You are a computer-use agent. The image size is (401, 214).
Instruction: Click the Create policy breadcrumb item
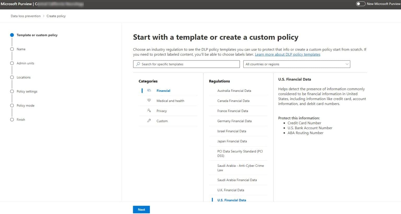[x=56, y=16]
